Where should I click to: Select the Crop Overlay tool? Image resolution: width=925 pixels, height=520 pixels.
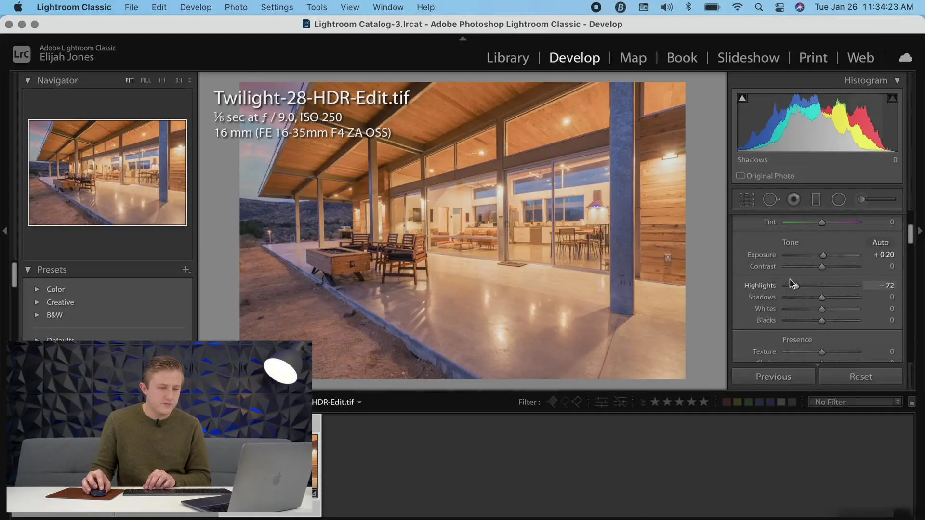click(746, 199)
